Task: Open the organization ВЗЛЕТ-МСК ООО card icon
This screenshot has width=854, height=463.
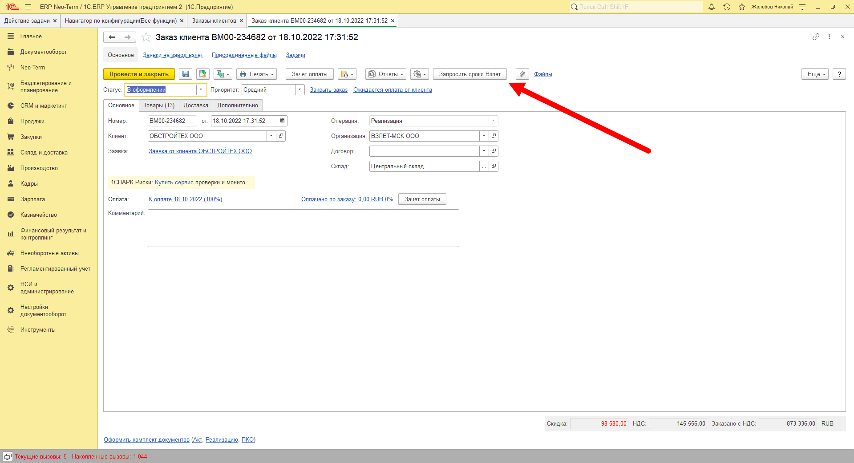Action: (494, 136)
